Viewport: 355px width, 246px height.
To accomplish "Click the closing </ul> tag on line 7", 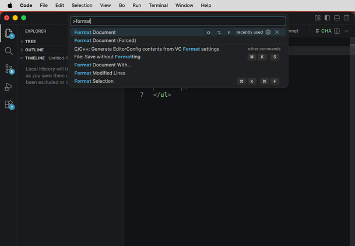I will coord(162,94).
